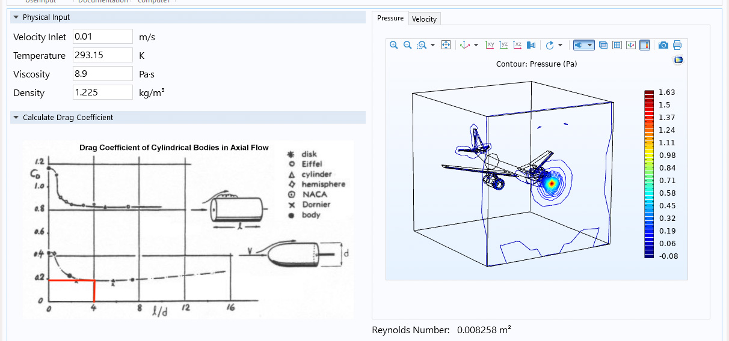
Task: Click Zoom Extents icon in graphics toolbar
Action: click(x=446, y=45)
